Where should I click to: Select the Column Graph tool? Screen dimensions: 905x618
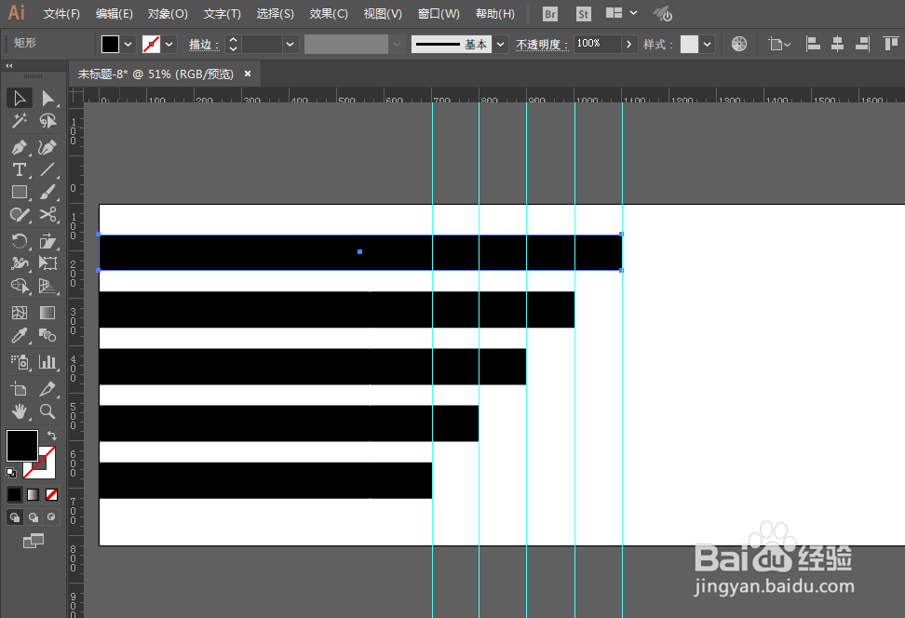coord(47,362)
